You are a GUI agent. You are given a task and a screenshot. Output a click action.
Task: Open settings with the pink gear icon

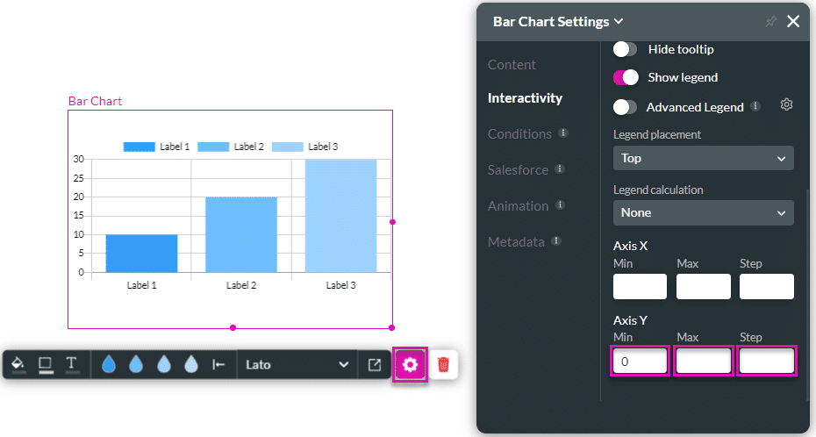[411, 364]
